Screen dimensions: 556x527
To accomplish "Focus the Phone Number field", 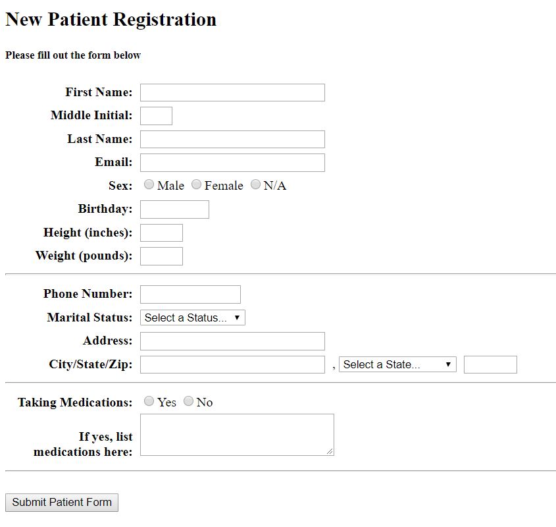I will [190, 294].
